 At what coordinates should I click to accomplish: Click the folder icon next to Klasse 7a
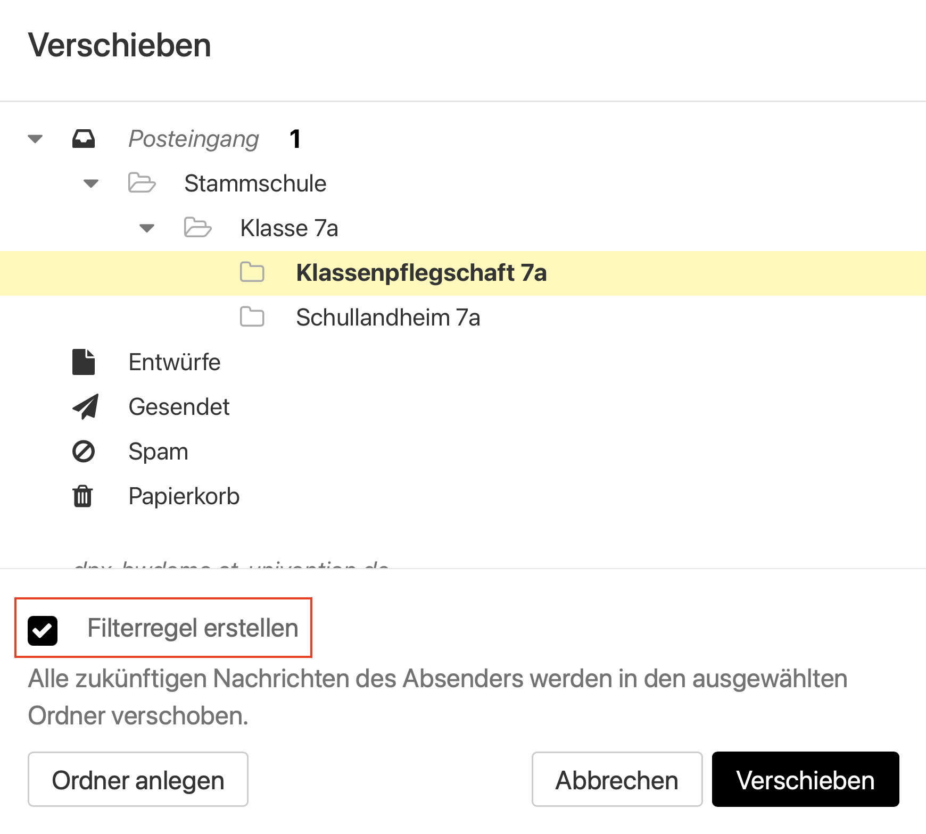(197, 228)
